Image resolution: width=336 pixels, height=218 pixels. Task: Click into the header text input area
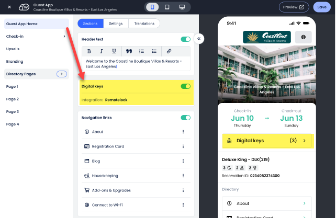coord(136,64)
